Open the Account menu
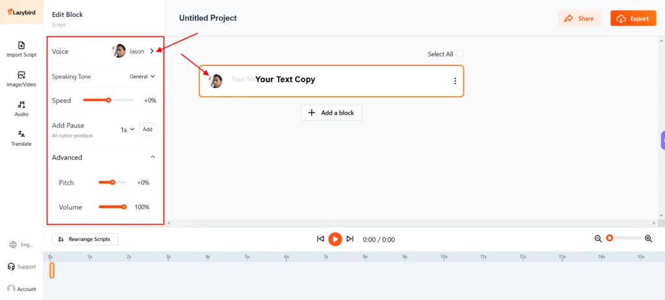The width and height of the screenshot is (665, 300). (x=21, y=289)
